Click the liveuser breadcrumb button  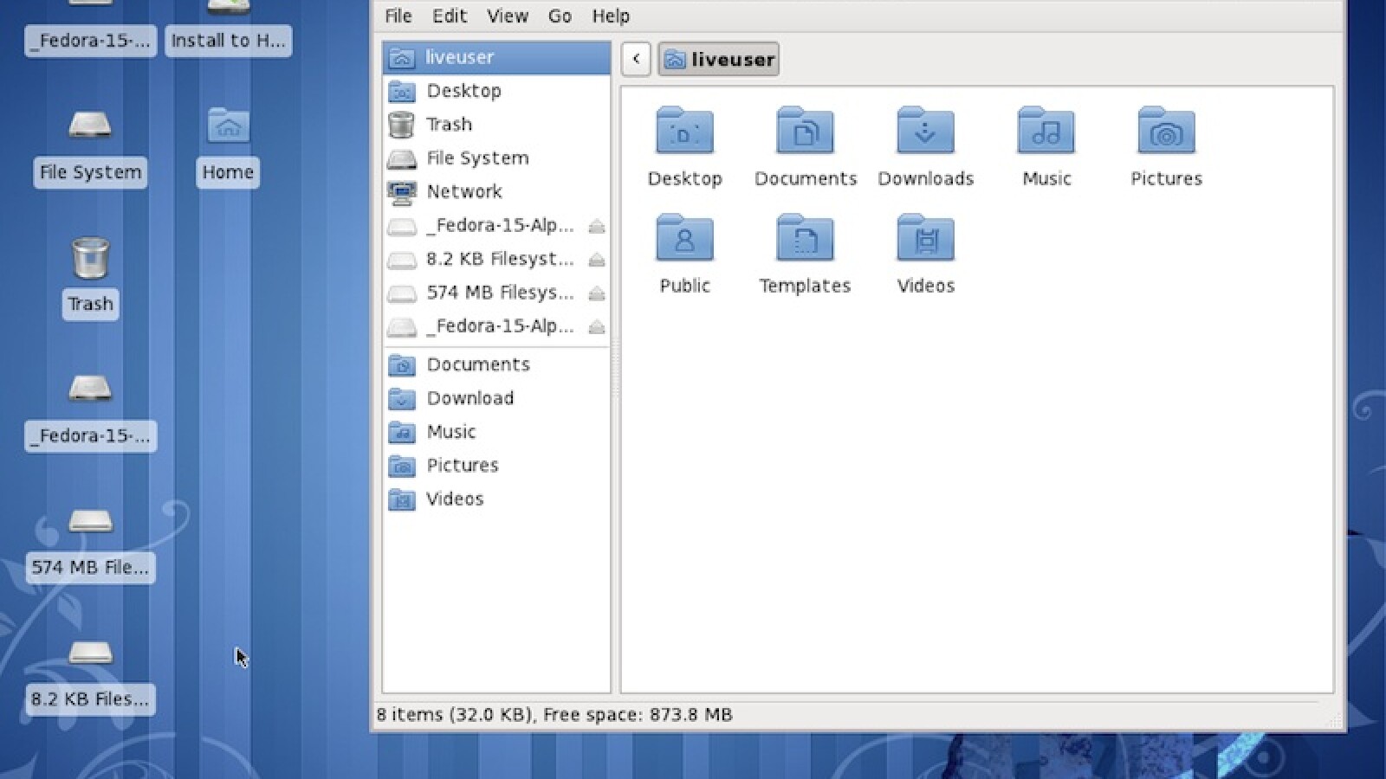718,59
